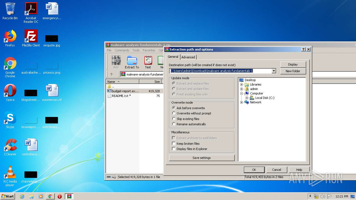This screenshot has width=356, height=200.
Task: Select Skip existing files option
Action: click(186, 119)
